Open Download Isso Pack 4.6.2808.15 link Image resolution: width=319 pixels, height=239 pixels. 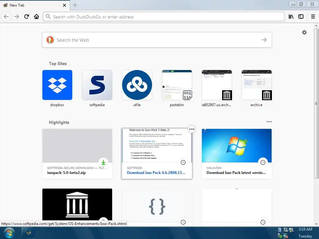click(156, 172)
